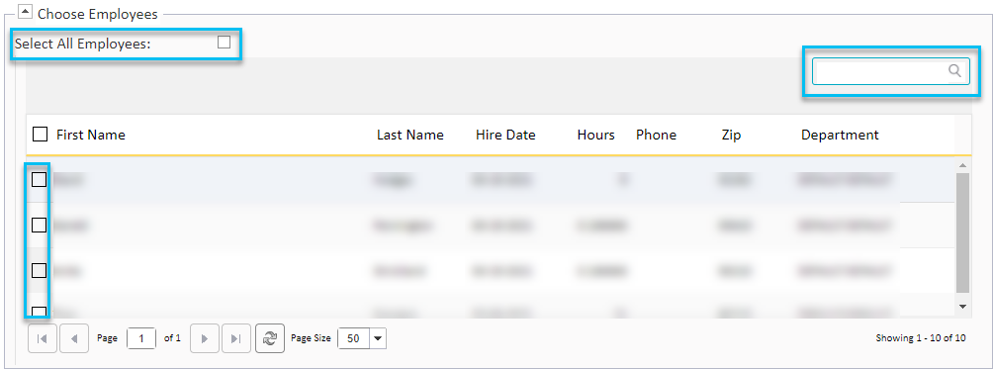Go to next page button

[x=205, y=338]
